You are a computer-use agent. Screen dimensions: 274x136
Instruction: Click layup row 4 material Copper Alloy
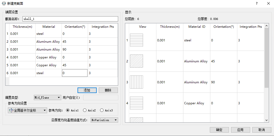click(48, 57)
